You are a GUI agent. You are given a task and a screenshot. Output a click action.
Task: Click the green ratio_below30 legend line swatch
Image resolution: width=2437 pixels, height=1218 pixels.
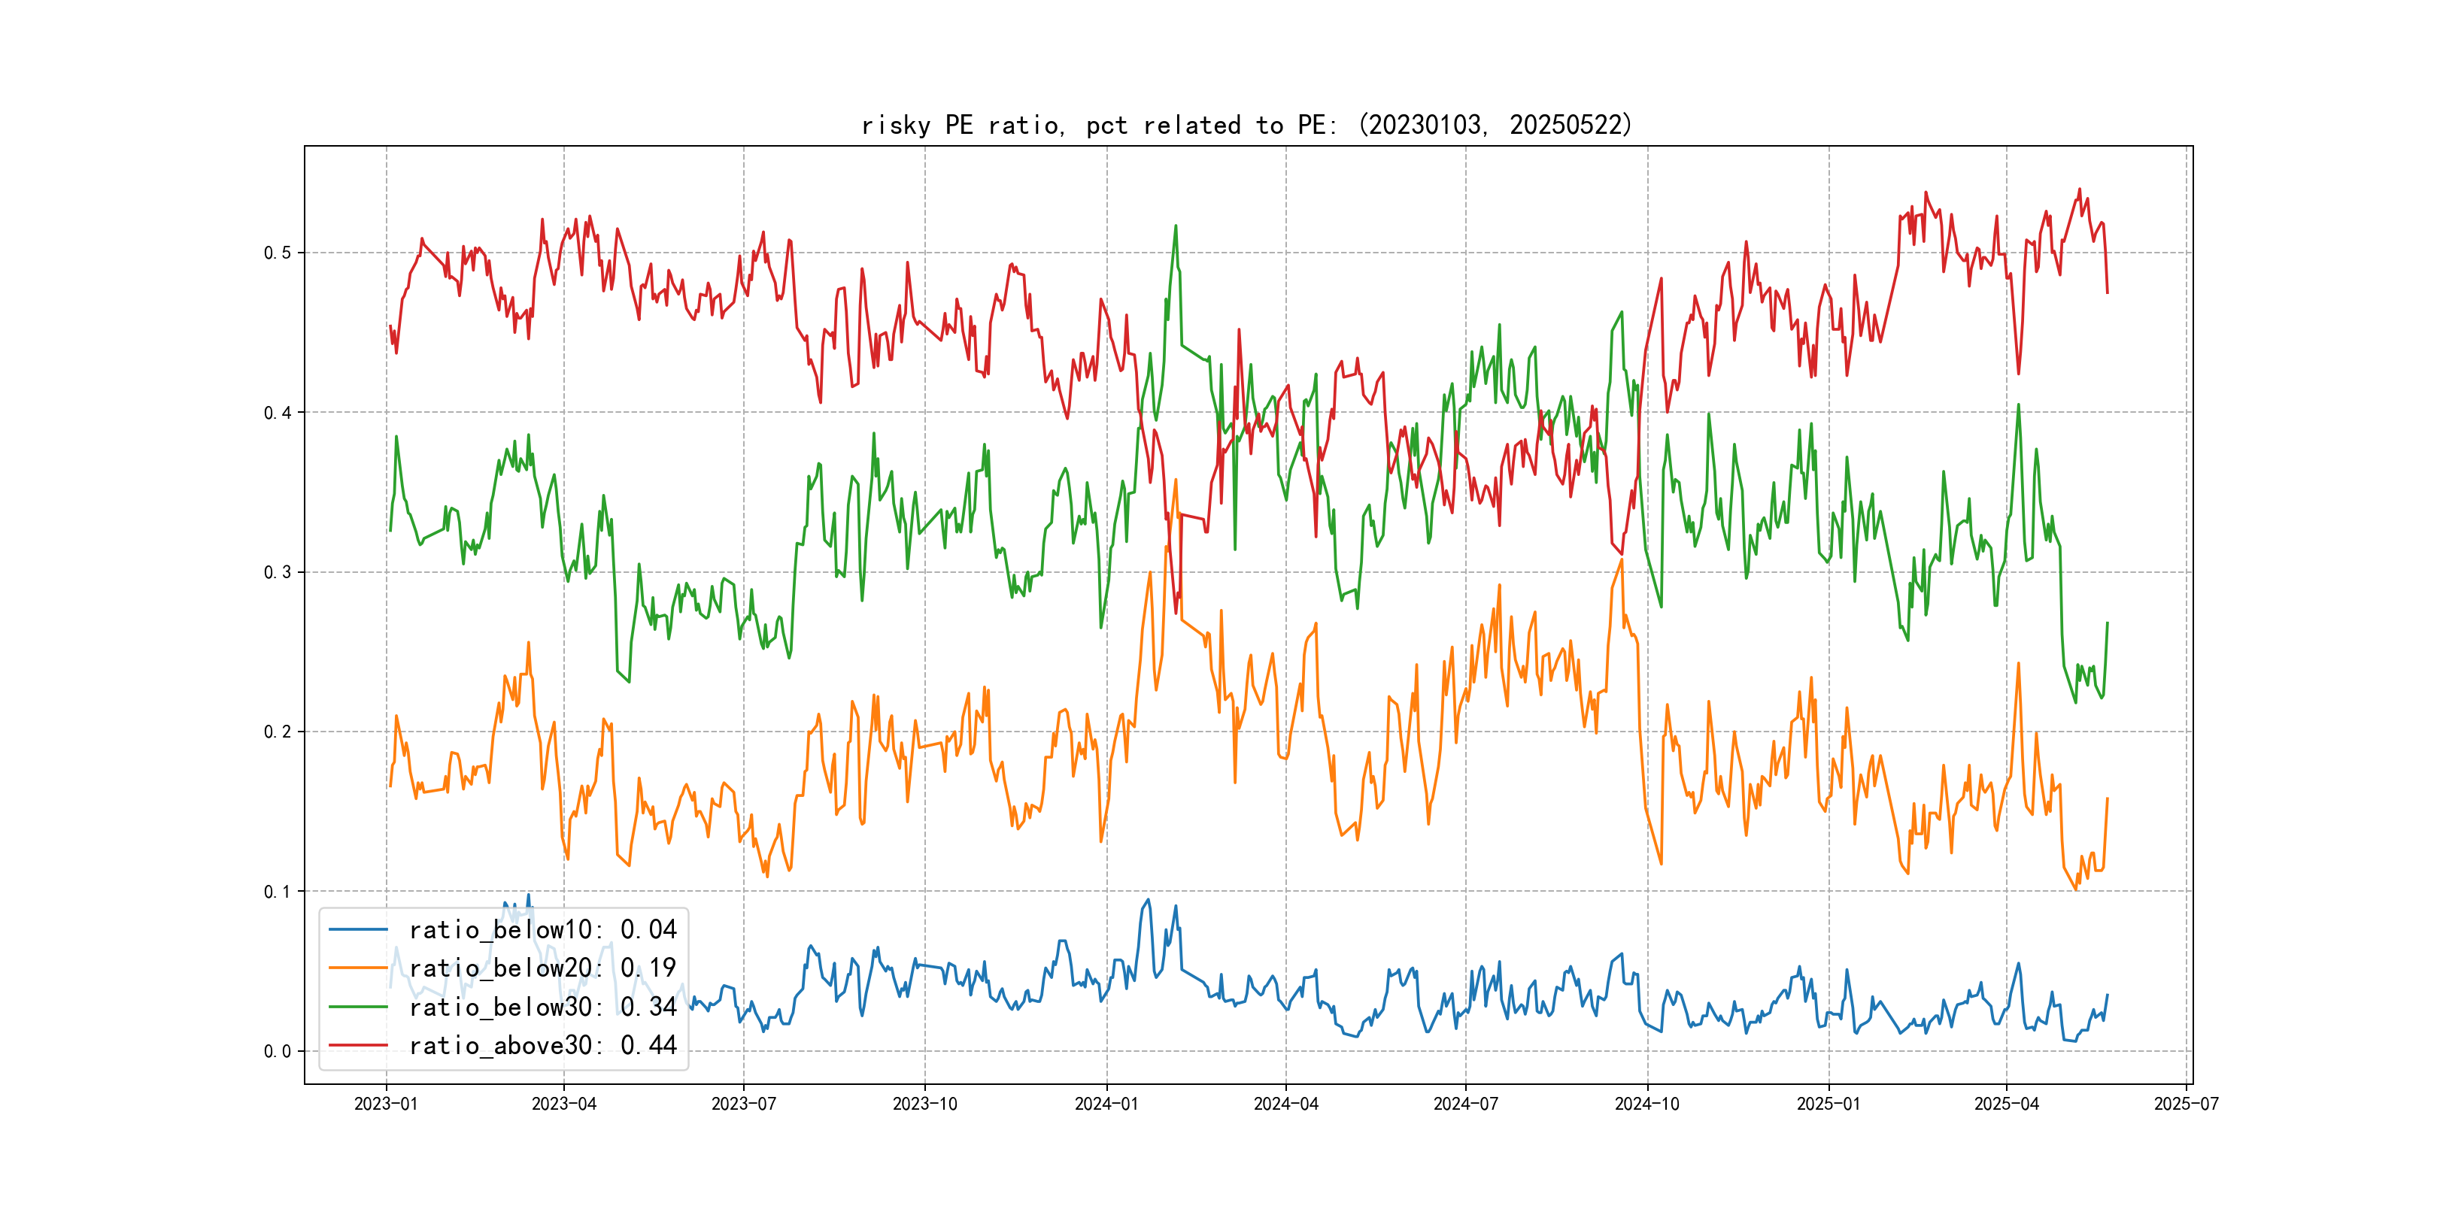(357, 1007)
